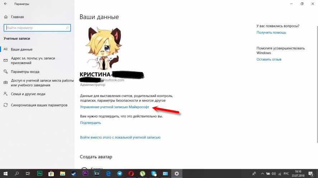Click the Найти параметр search field
Image resolution: width=318 pixels, height=178 pixels.
click(x=37, y=28)
